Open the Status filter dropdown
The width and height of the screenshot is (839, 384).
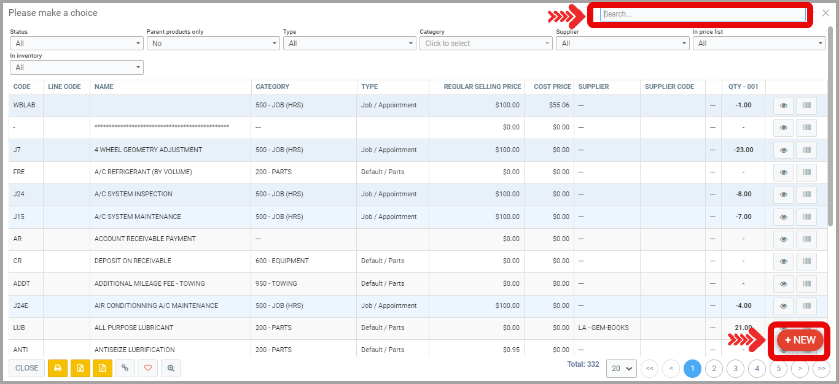point(77,44)
